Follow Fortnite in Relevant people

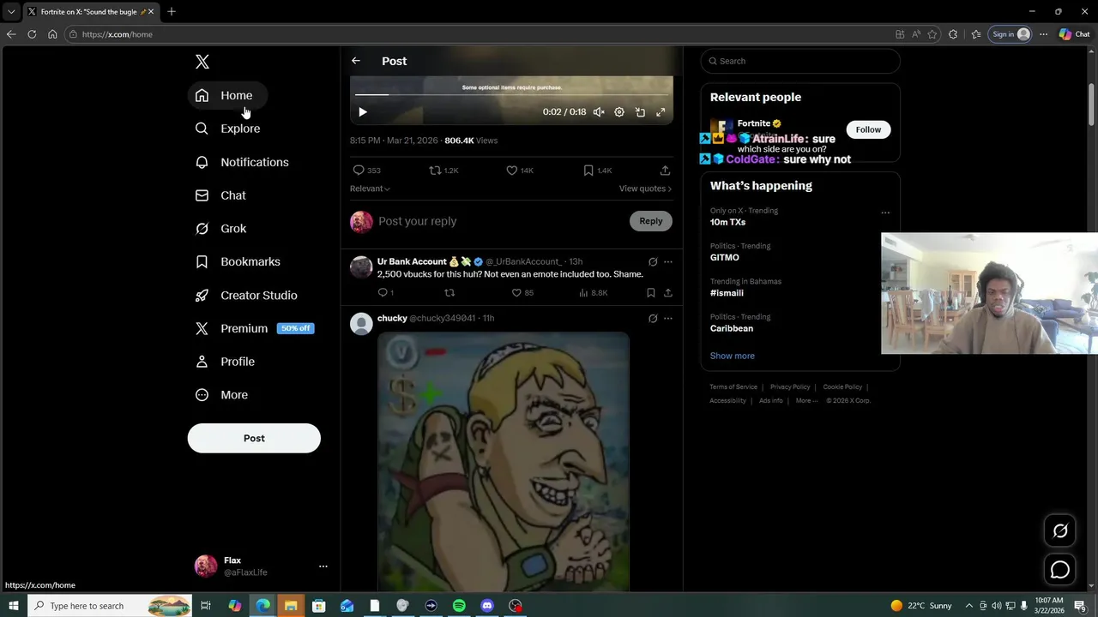[868, 129]
